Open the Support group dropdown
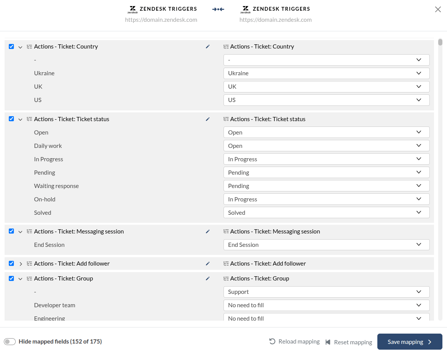 pyautogui.click(x=326, y=292)
